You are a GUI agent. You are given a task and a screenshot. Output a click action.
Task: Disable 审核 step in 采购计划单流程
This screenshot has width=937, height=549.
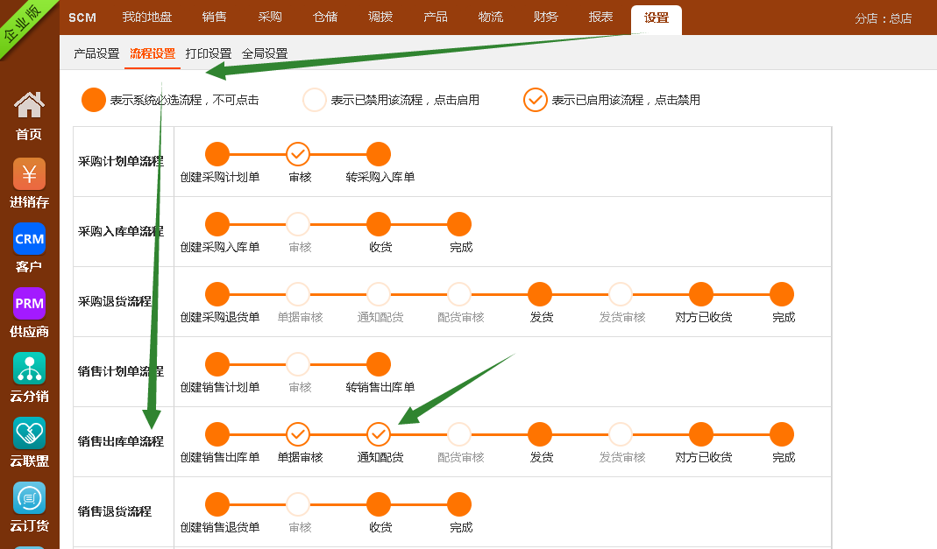click(298, 154)
